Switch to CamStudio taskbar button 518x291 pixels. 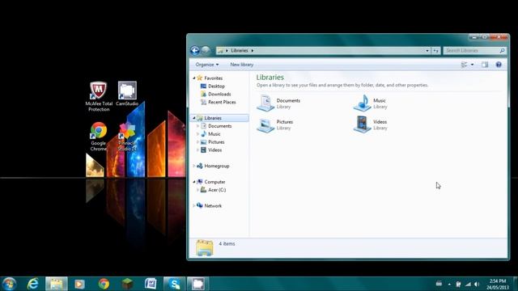pos(198,284)
